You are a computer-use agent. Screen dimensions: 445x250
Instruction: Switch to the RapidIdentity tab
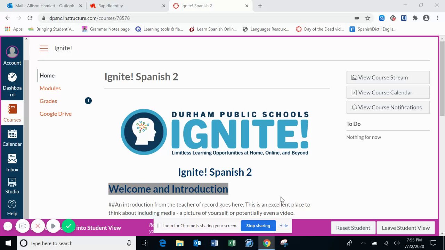(x=127, y=6)
